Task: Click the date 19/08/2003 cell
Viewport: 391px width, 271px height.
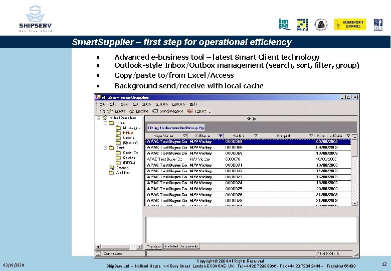Action: 327,183
